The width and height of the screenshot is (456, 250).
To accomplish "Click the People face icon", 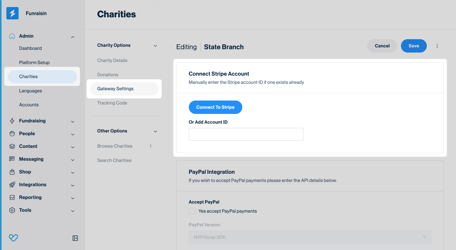I will coord(12,134).
